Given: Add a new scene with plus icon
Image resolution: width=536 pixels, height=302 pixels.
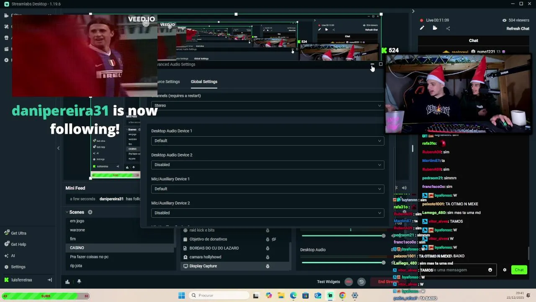Looking at the screenshot, I should coord(90,212).
